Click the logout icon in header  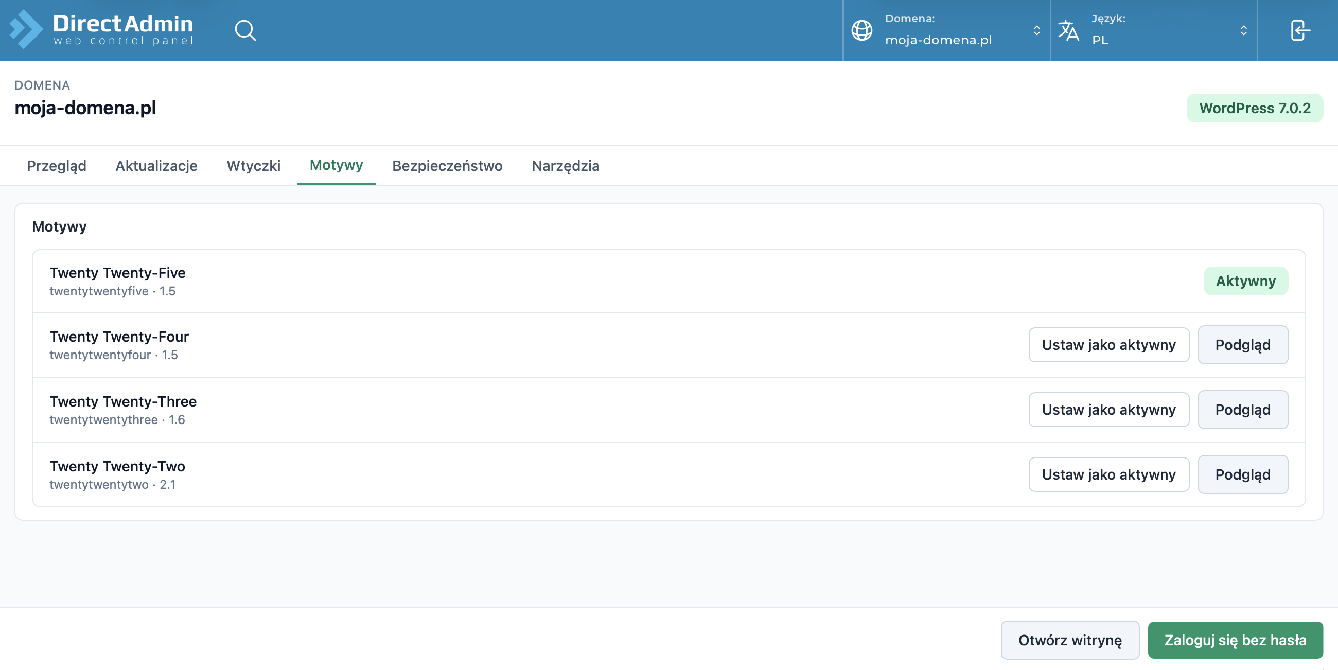(1300, 30)
